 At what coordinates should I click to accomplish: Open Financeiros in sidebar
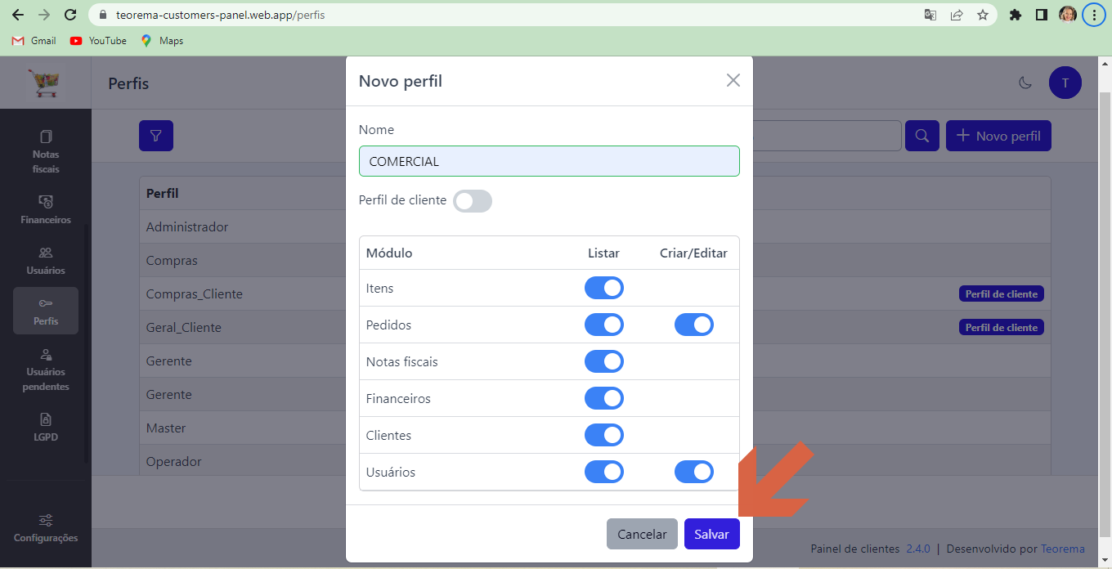(x=46, y=209)
